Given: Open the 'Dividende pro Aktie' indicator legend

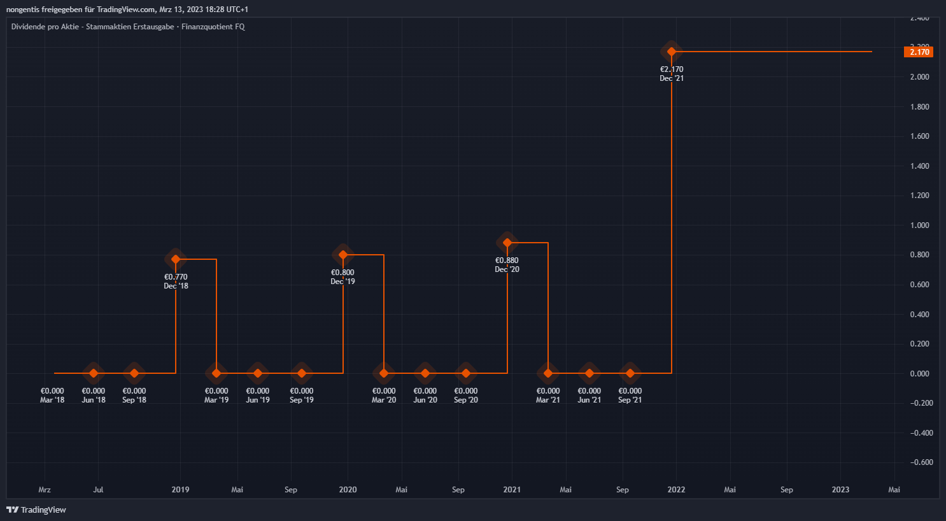Looking at the screenshot, I should (127, 27).
